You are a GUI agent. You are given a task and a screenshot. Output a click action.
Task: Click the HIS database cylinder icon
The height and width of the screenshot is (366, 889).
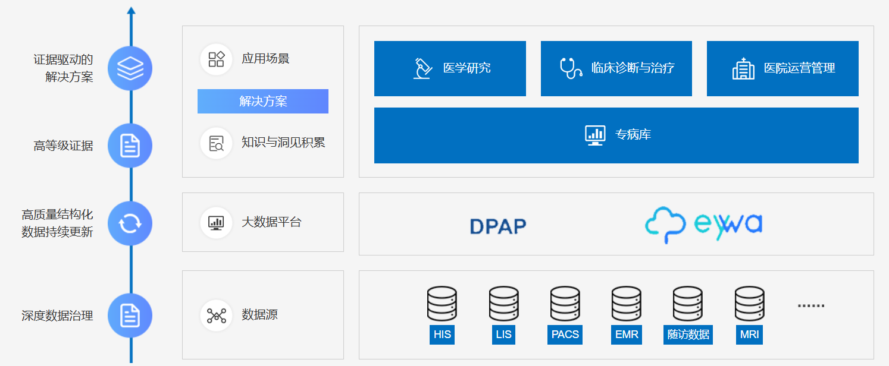442,304
